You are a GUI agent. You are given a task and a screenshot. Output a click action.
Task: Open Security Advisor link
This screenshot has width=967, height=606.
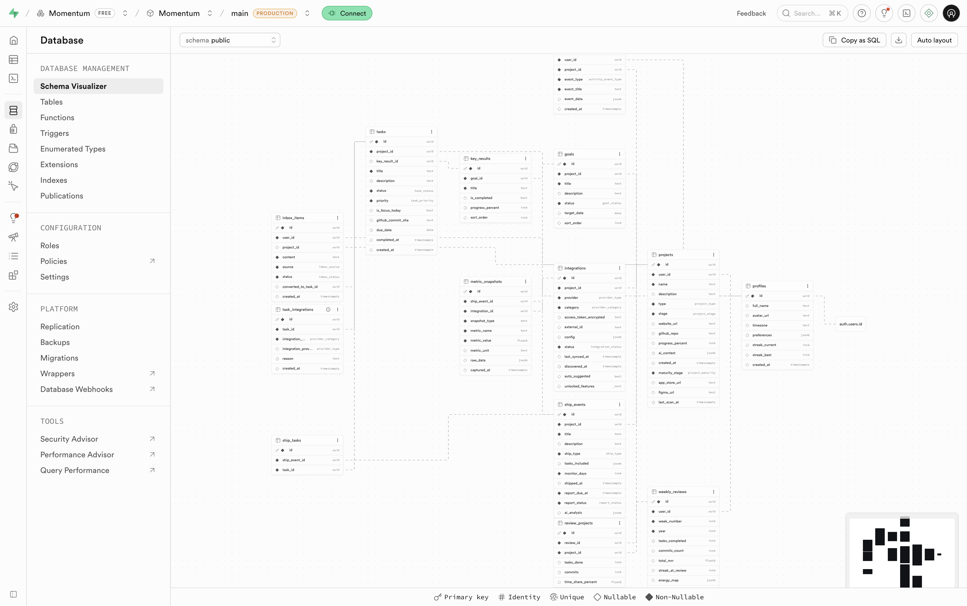[98, 439]
